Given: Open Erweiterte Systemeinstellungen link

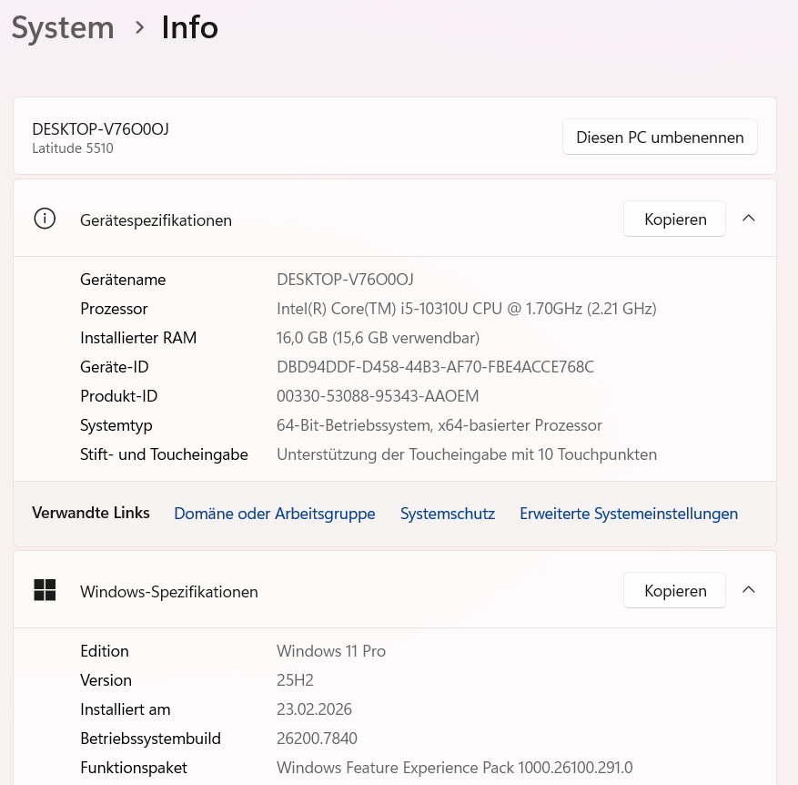Looking at the screenshot, I should point(629,514).
